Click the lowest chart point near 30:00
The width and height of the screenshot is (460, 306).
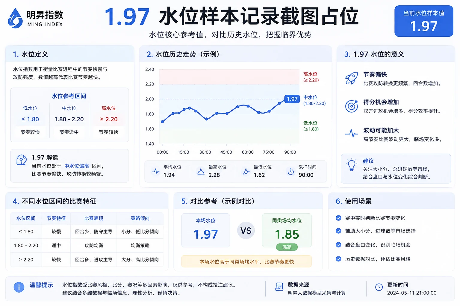[x=206, y=119]
